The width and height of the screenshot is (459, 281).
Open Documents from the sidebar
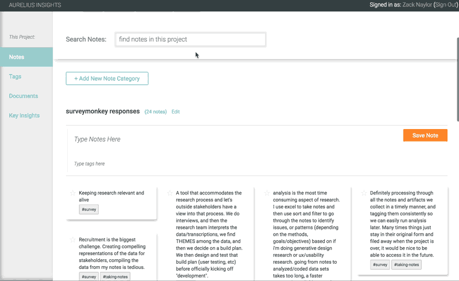[x=24, y=96]
